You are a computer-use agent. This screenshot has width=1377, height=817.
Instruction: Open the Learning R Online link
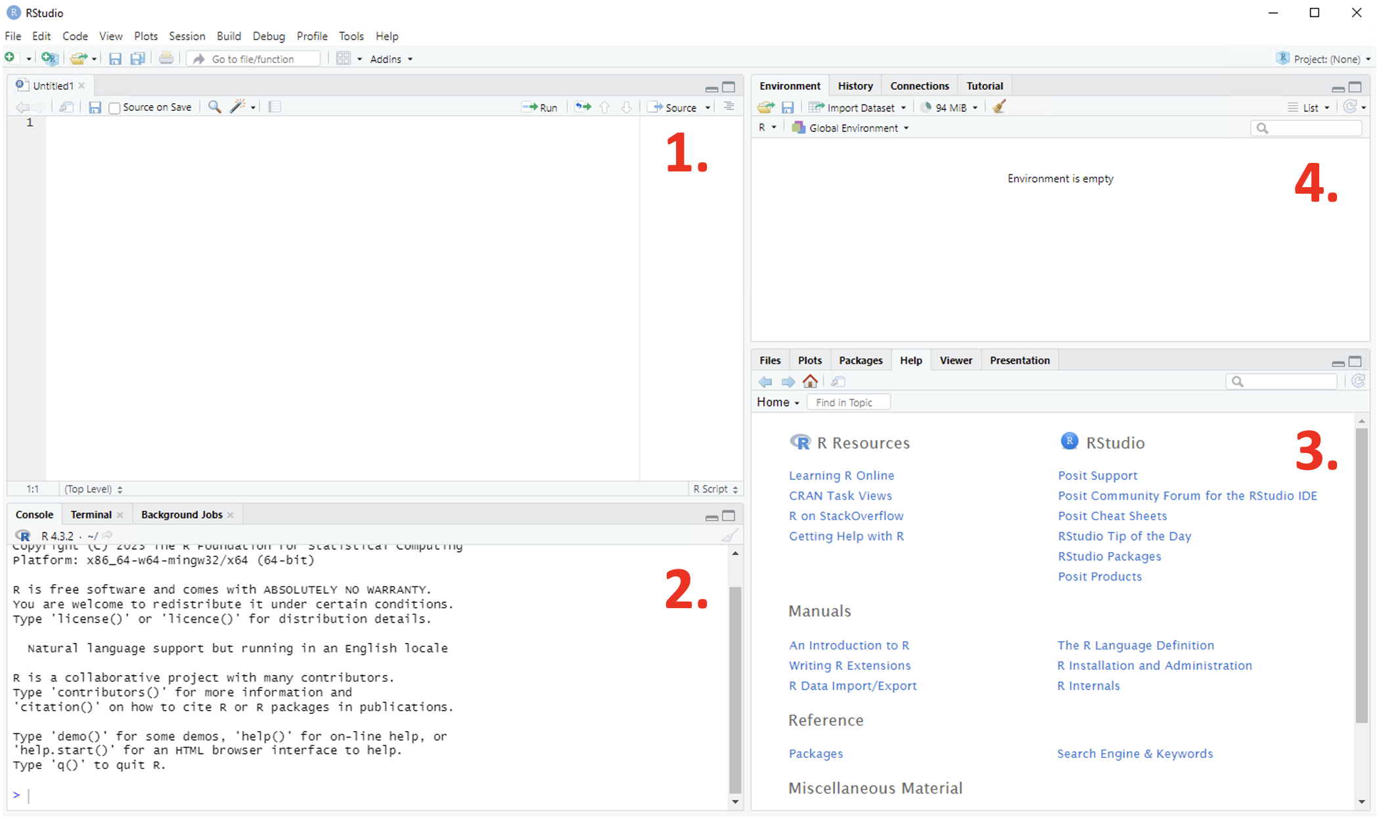[x=841, y=475]
